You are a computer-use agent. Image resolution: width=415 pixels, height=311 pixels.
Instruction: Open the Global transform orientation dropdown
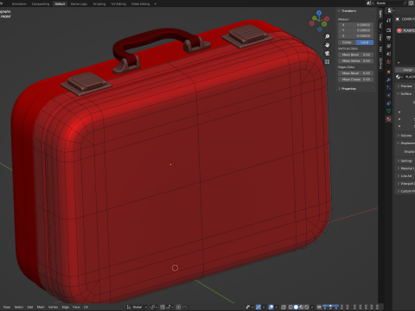tap(137, 308)
